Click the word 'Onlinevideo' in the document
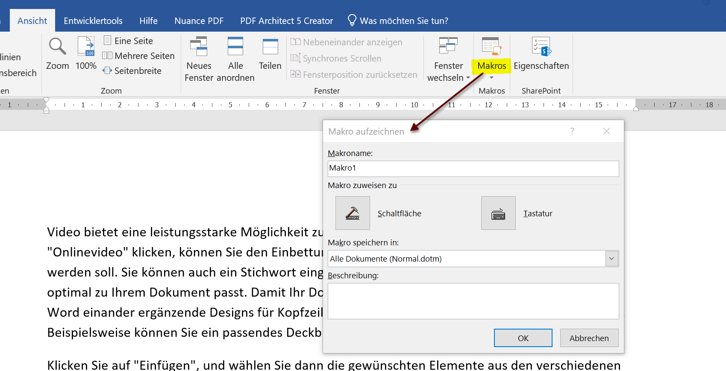 click(88, 252)
